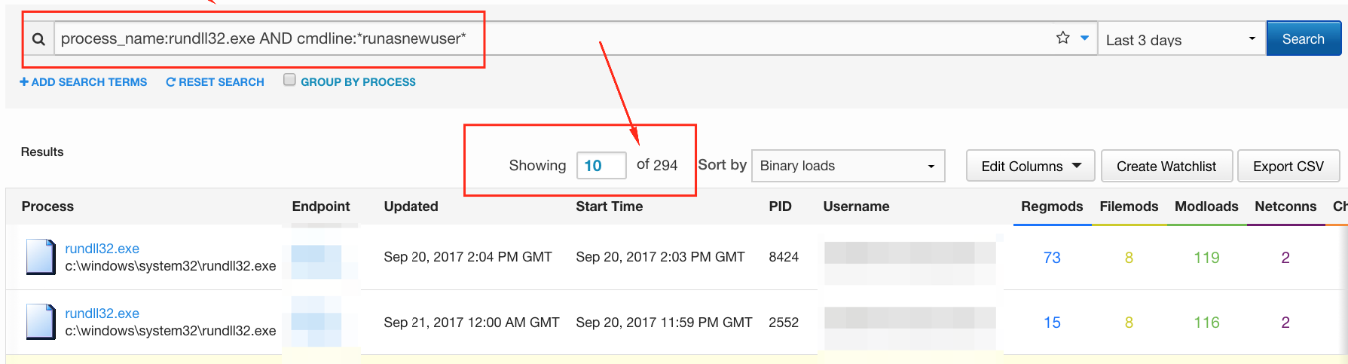Open the Last 3 days time range dropdown
The height and width of the screenshot is (364, 1348).
1180,39
